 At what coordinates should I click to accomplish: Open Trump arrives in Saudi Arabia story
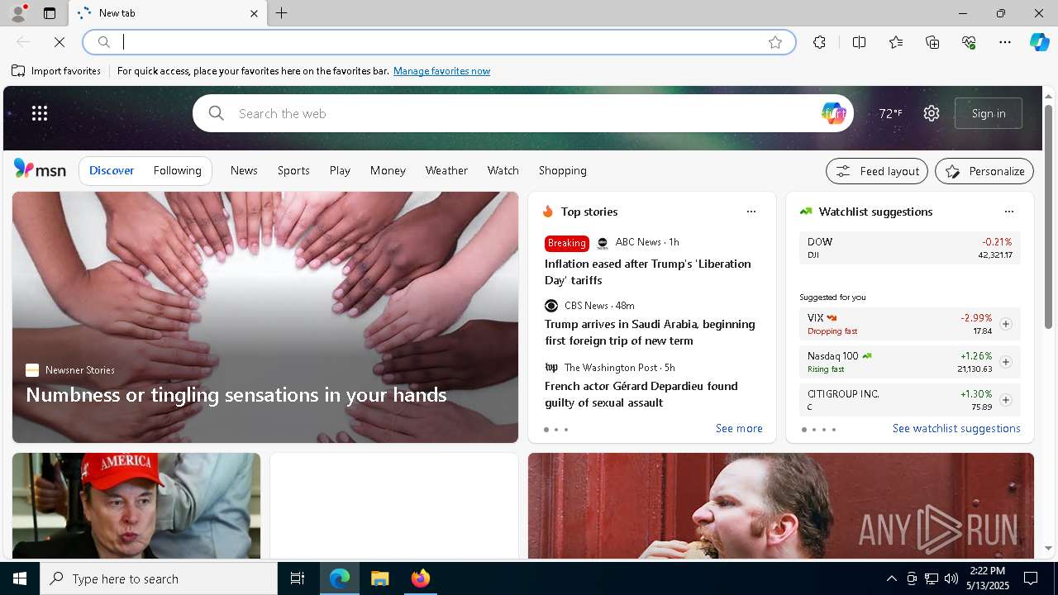coord(650,332)
